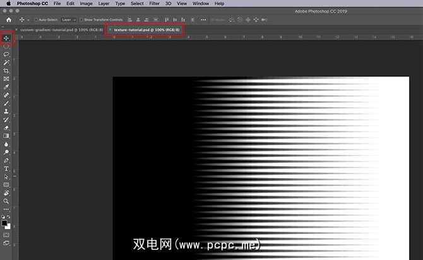Enable Show Transform Controls checkbox
Viewport: 423px width, 260px height.
[81, 20]
